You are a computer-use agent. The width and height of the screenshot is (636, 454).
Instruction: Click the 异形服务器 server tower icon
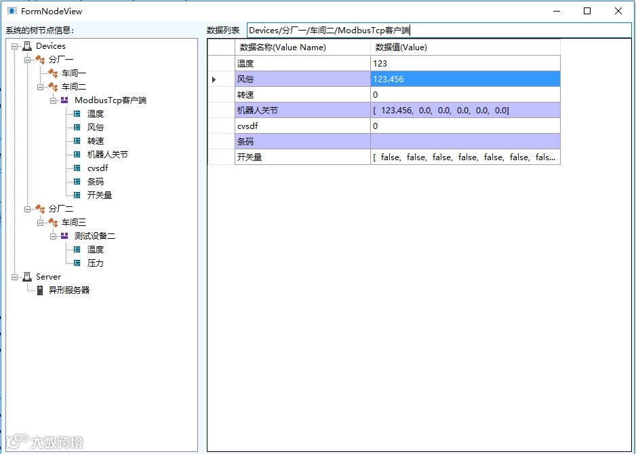[x=40, y=290]
